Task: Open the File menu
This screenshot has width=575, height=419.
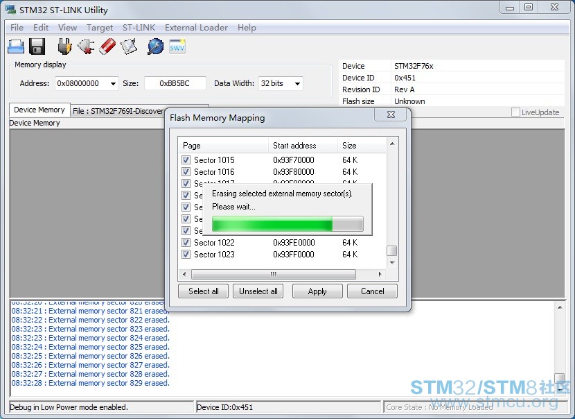Action: pyautogui.click(x=17, y=28)
